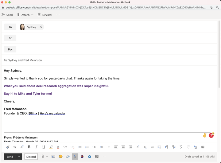The height and width of the screenshot is (163, 221).
Task: Click the red badge with number 2
Action: pos(211,135)
